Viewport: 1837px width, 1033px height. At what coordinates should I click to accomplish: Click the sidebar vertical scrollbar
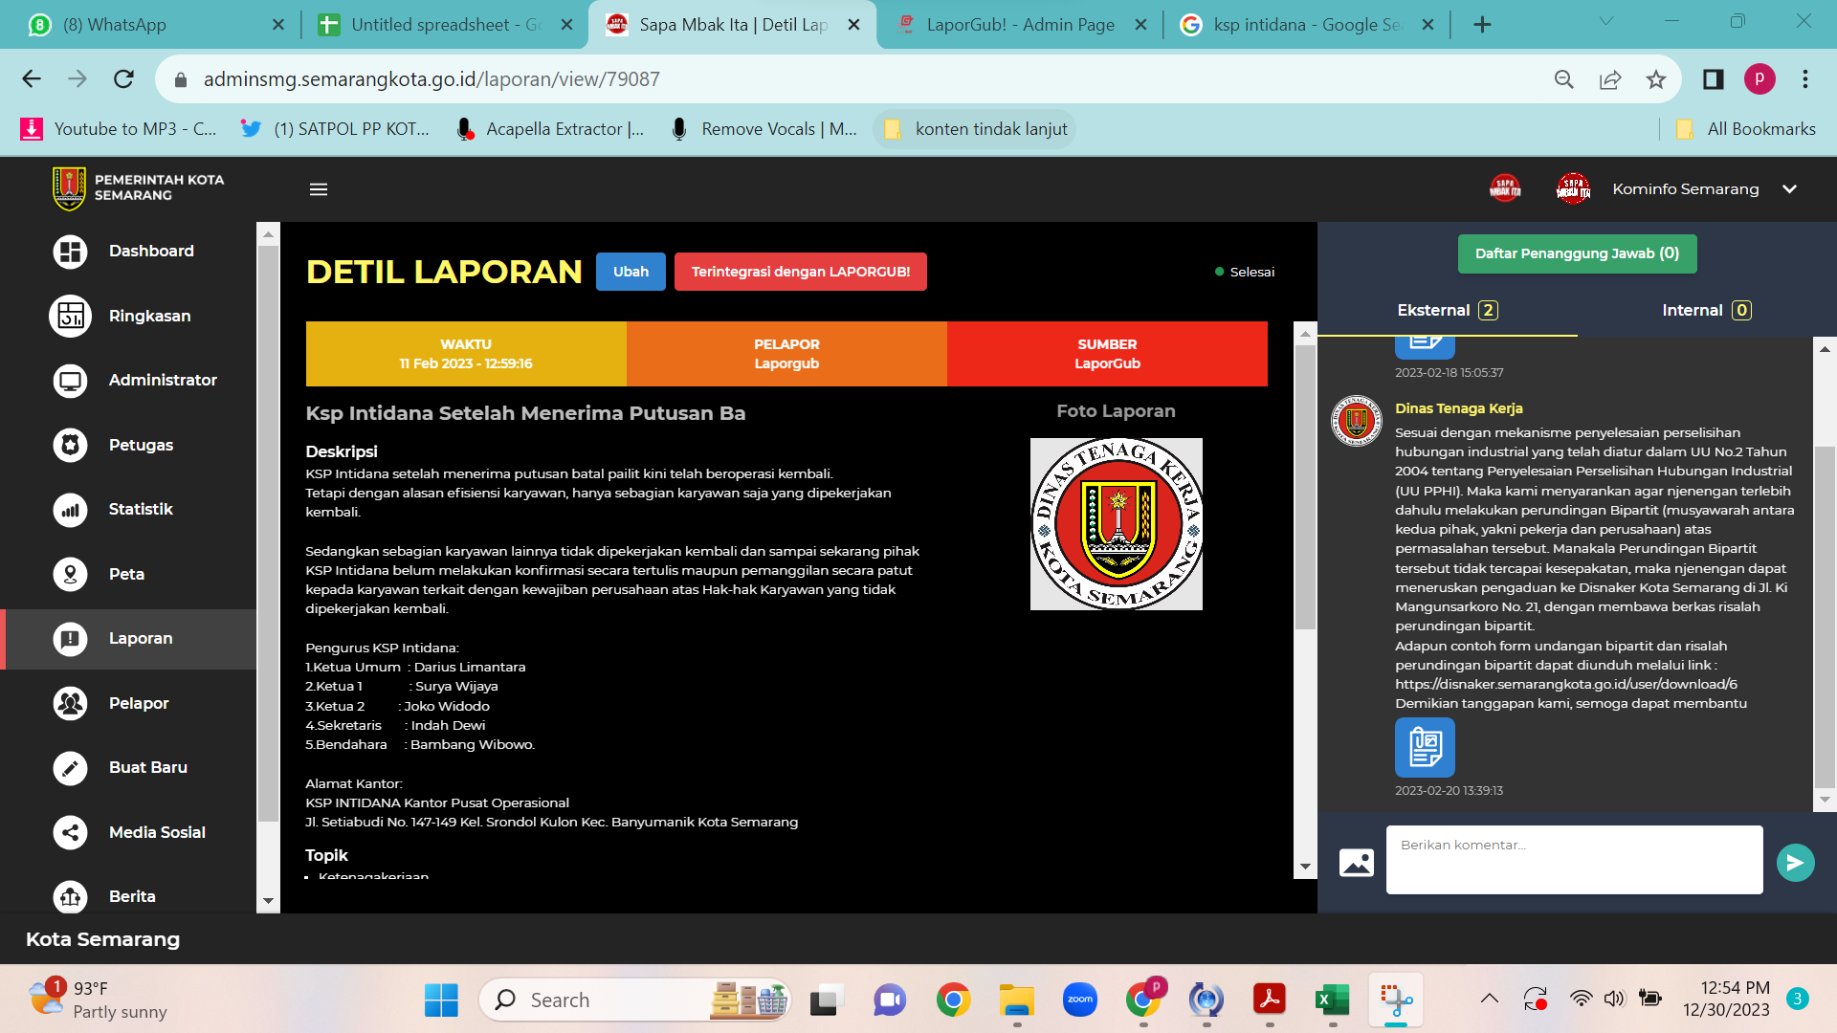click(x=268, y=536)
